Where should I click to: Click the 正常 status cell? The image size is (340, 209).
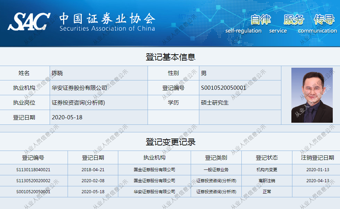click(x=267, y=192)
